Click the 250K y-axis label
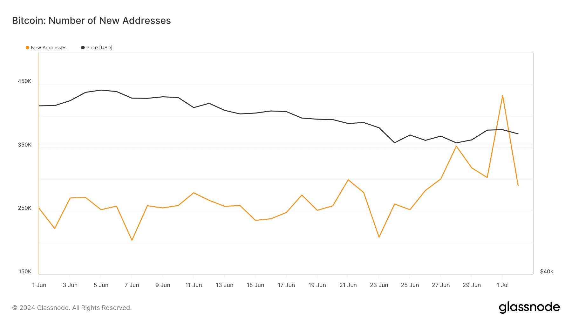This screenshot has width=572, height=322. tap(25, 208)
